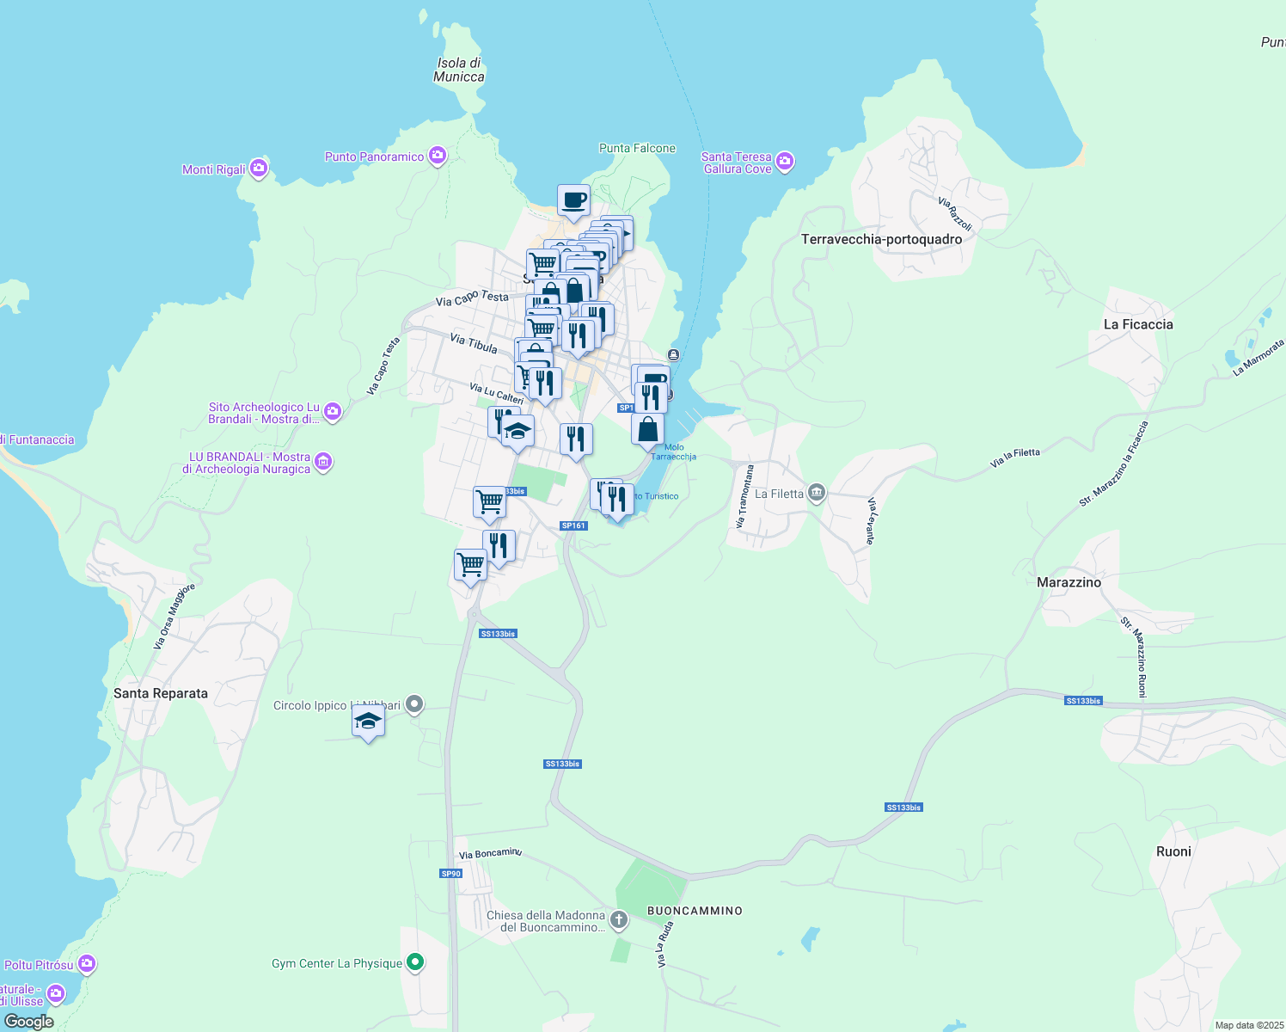Click the shopping cart icon near SS133bis

488,501
